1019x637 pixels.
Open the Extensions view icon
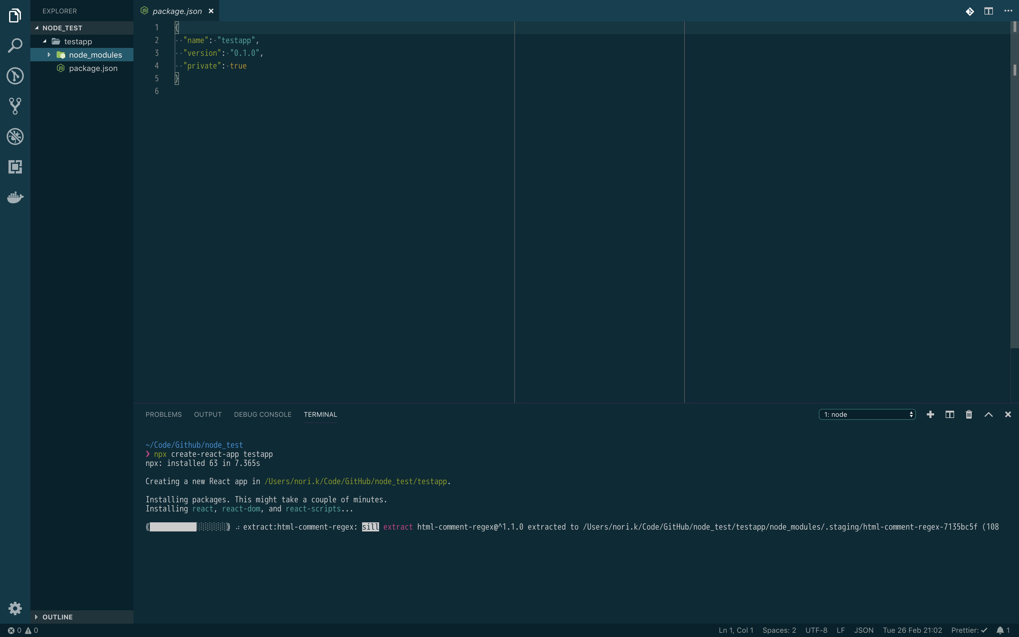click(15, 167)
